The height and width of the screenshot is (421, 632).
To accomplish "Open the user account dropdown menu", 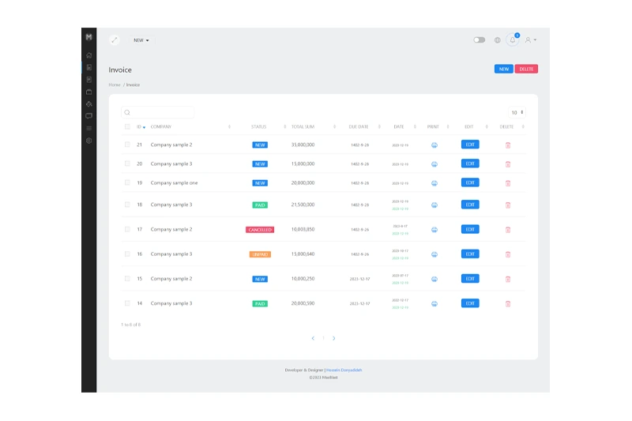I will coord(531,39).
